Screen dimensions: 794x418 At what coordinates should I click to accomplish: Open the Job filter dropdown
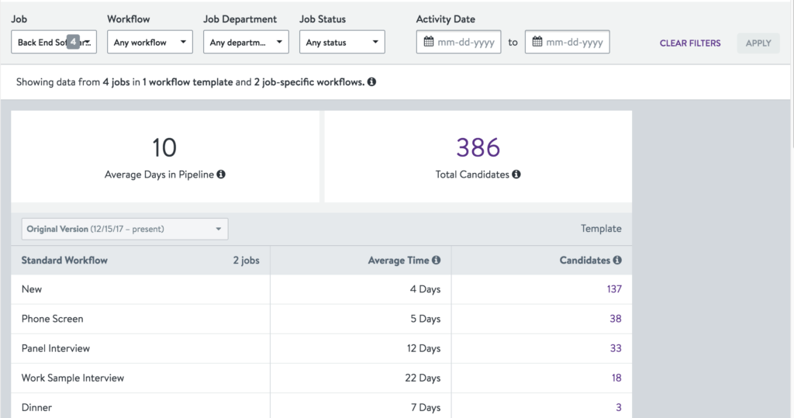pyautogui.click(x=54, y=42)
